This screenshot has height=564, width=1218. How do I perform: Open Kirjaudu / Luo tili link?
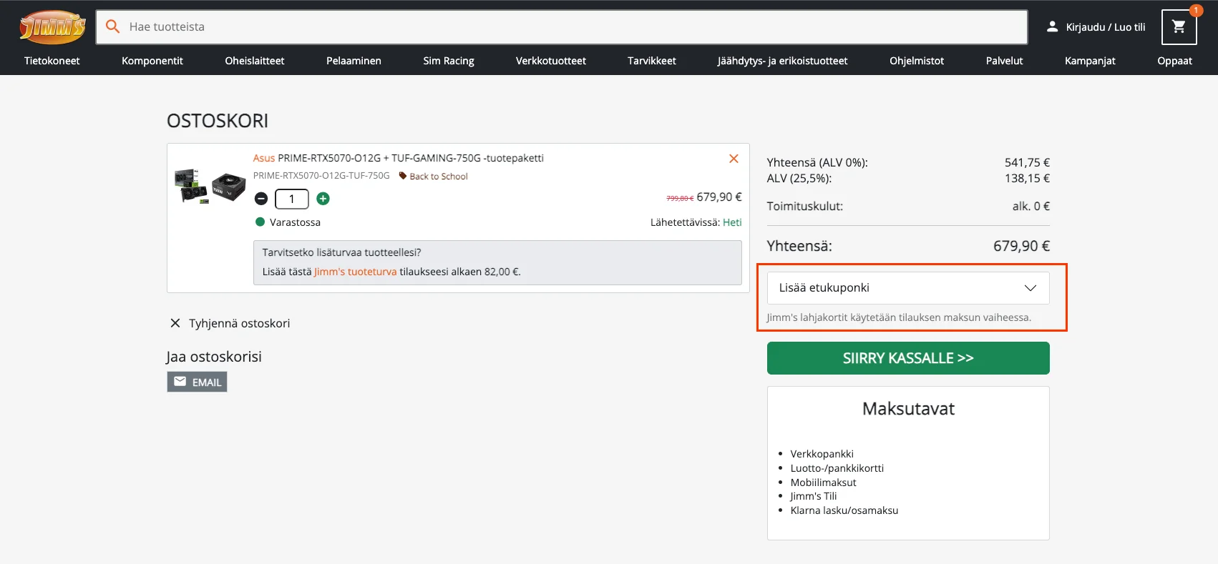tap(1106, 27)
